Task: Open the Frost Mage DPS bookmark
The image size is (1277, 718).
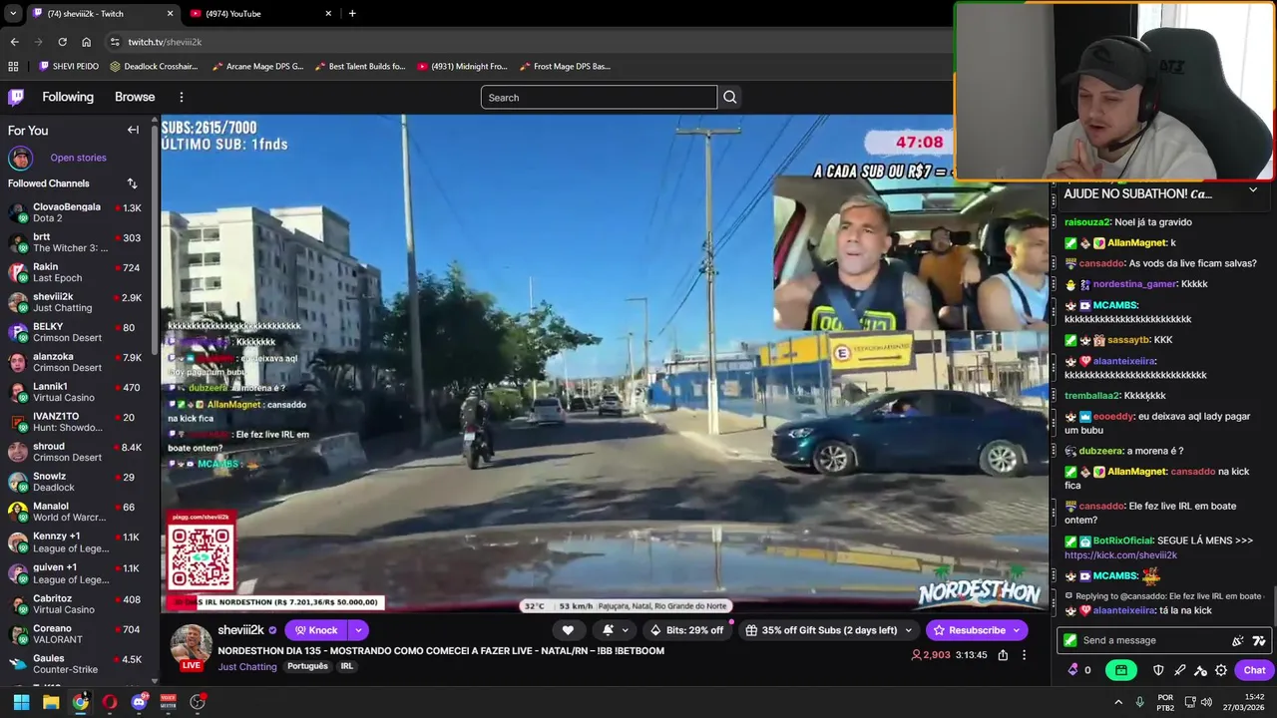Action: 564,66
